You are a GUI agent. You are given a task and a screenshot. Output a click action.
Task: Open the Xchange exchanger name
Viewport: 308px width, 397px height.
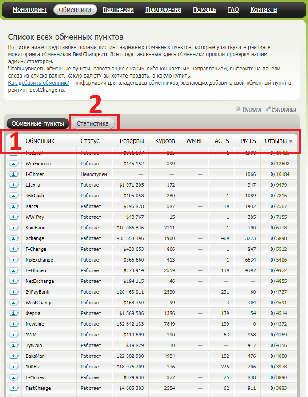[x=35, y=238]
